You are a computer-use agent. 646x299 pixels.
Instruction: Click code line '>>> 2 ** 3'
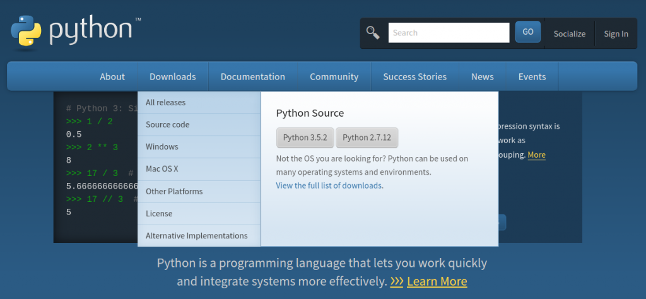coord(92,148)
